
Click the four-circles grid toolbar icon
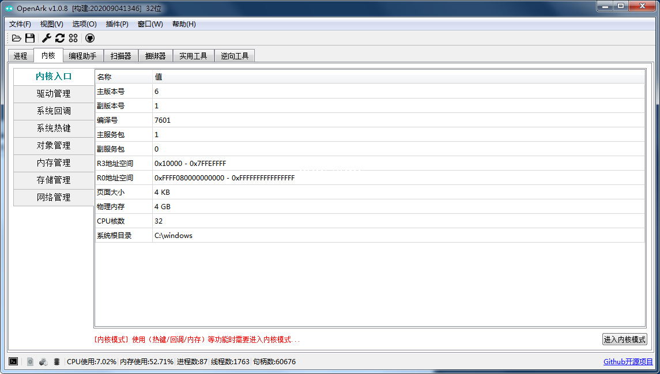pos(73,38)
